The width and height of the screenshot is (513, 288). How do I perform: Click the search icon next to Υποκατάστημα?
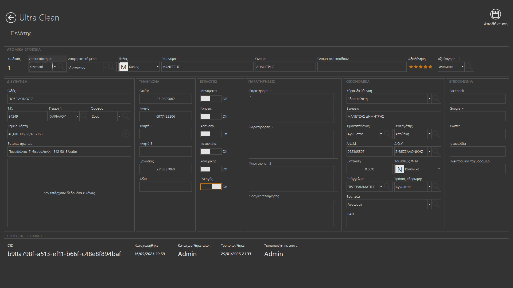61,67
